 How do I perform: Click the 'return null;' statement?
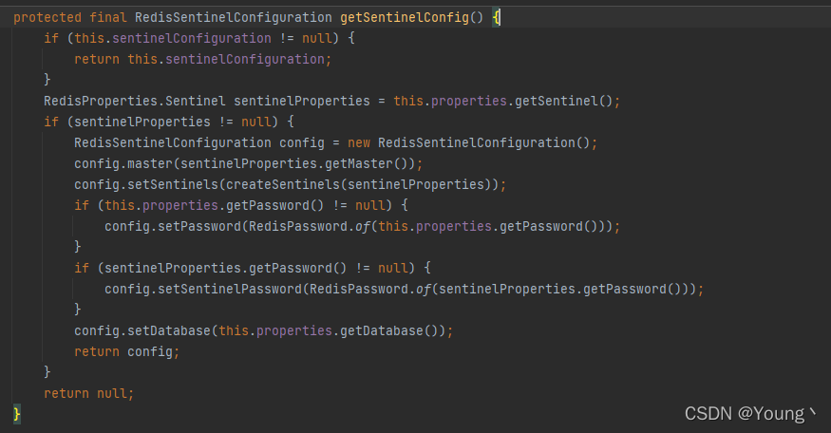(89, 393)
